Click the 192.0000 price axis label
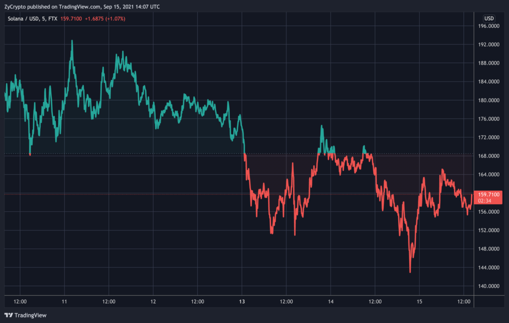Screen dimensions: 509x323 pyautogui.click(x=489, y=44)
